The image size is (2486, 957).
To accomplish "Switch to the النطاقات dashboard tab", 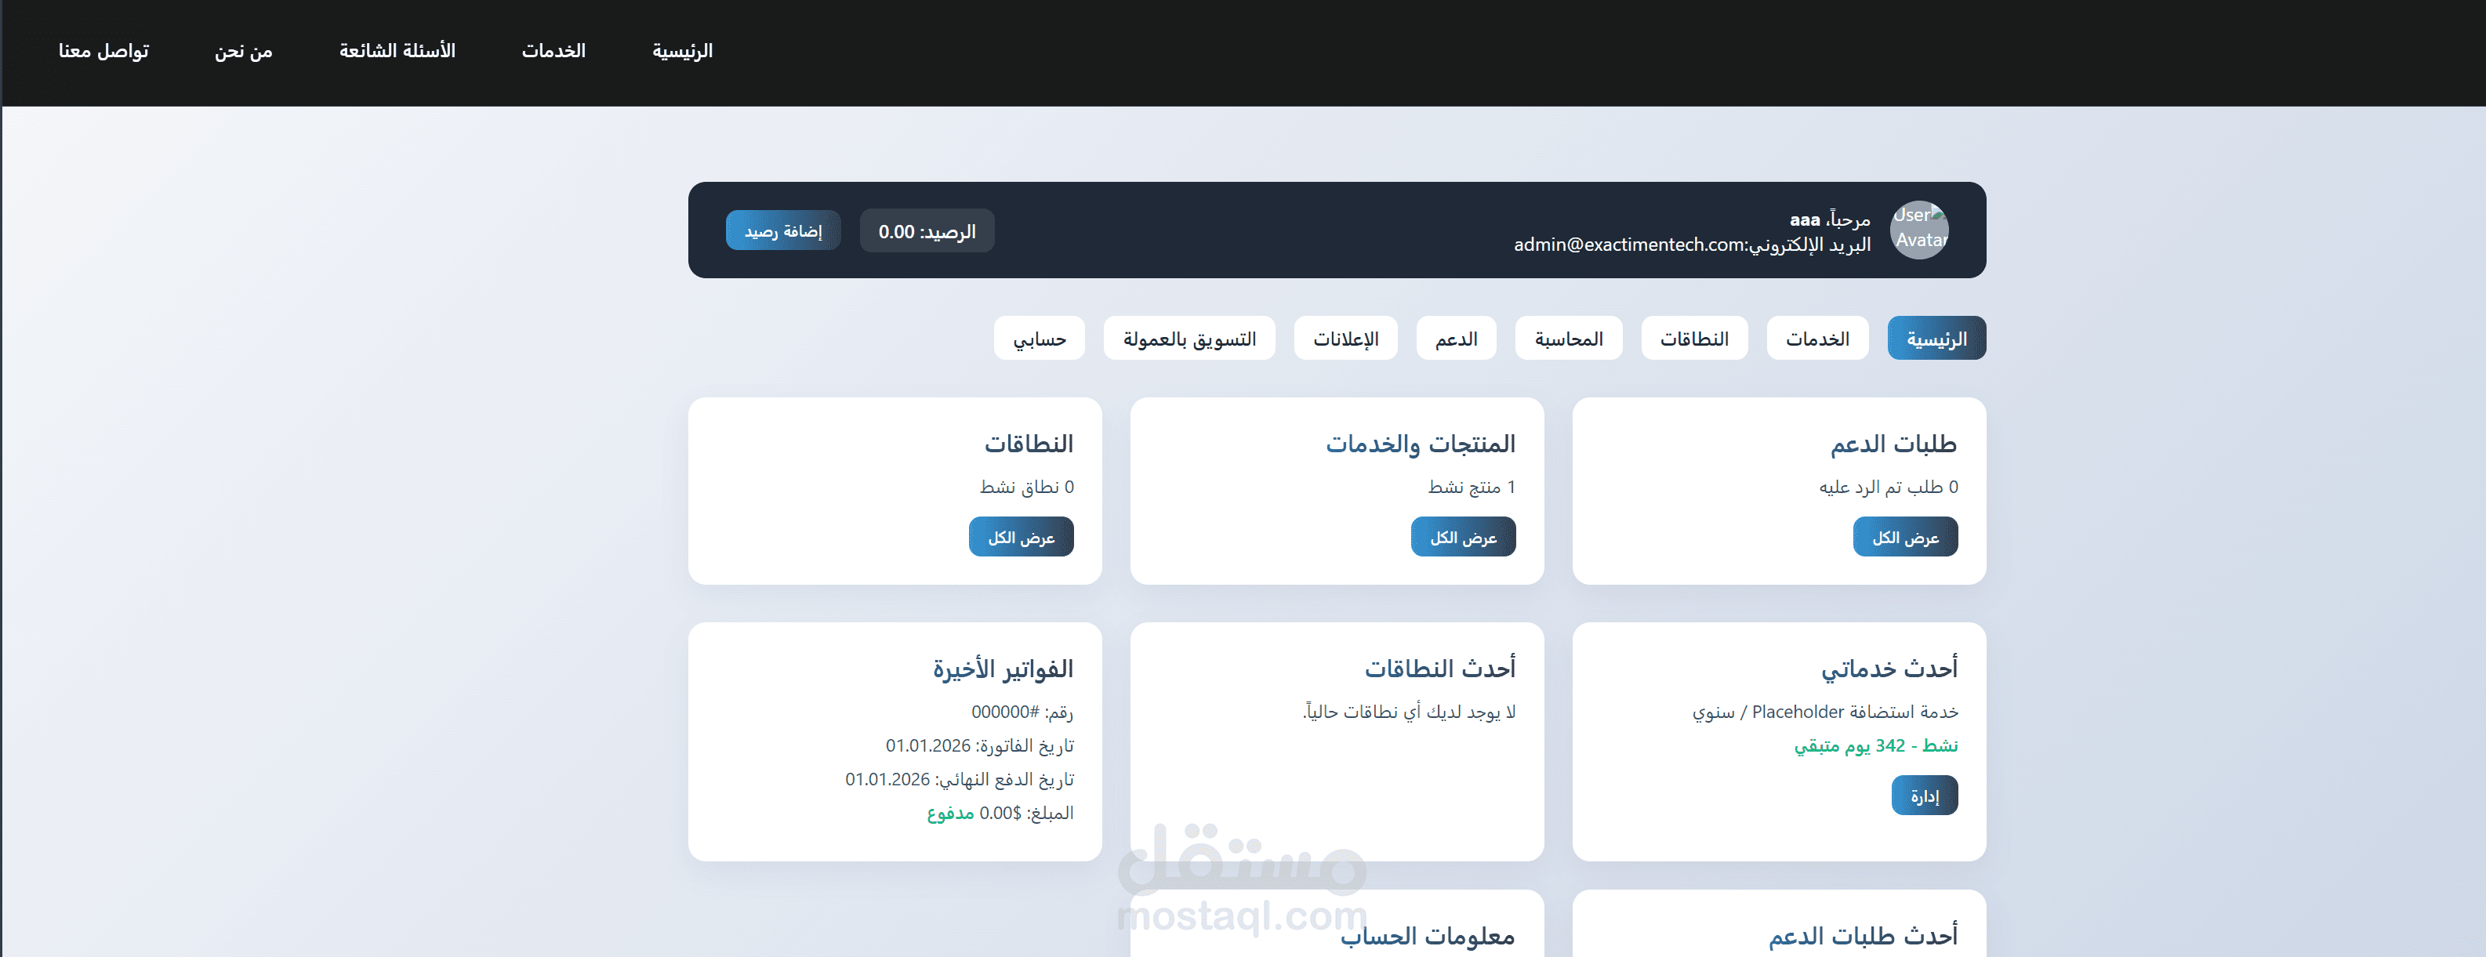I will (x=1693, y=338).
